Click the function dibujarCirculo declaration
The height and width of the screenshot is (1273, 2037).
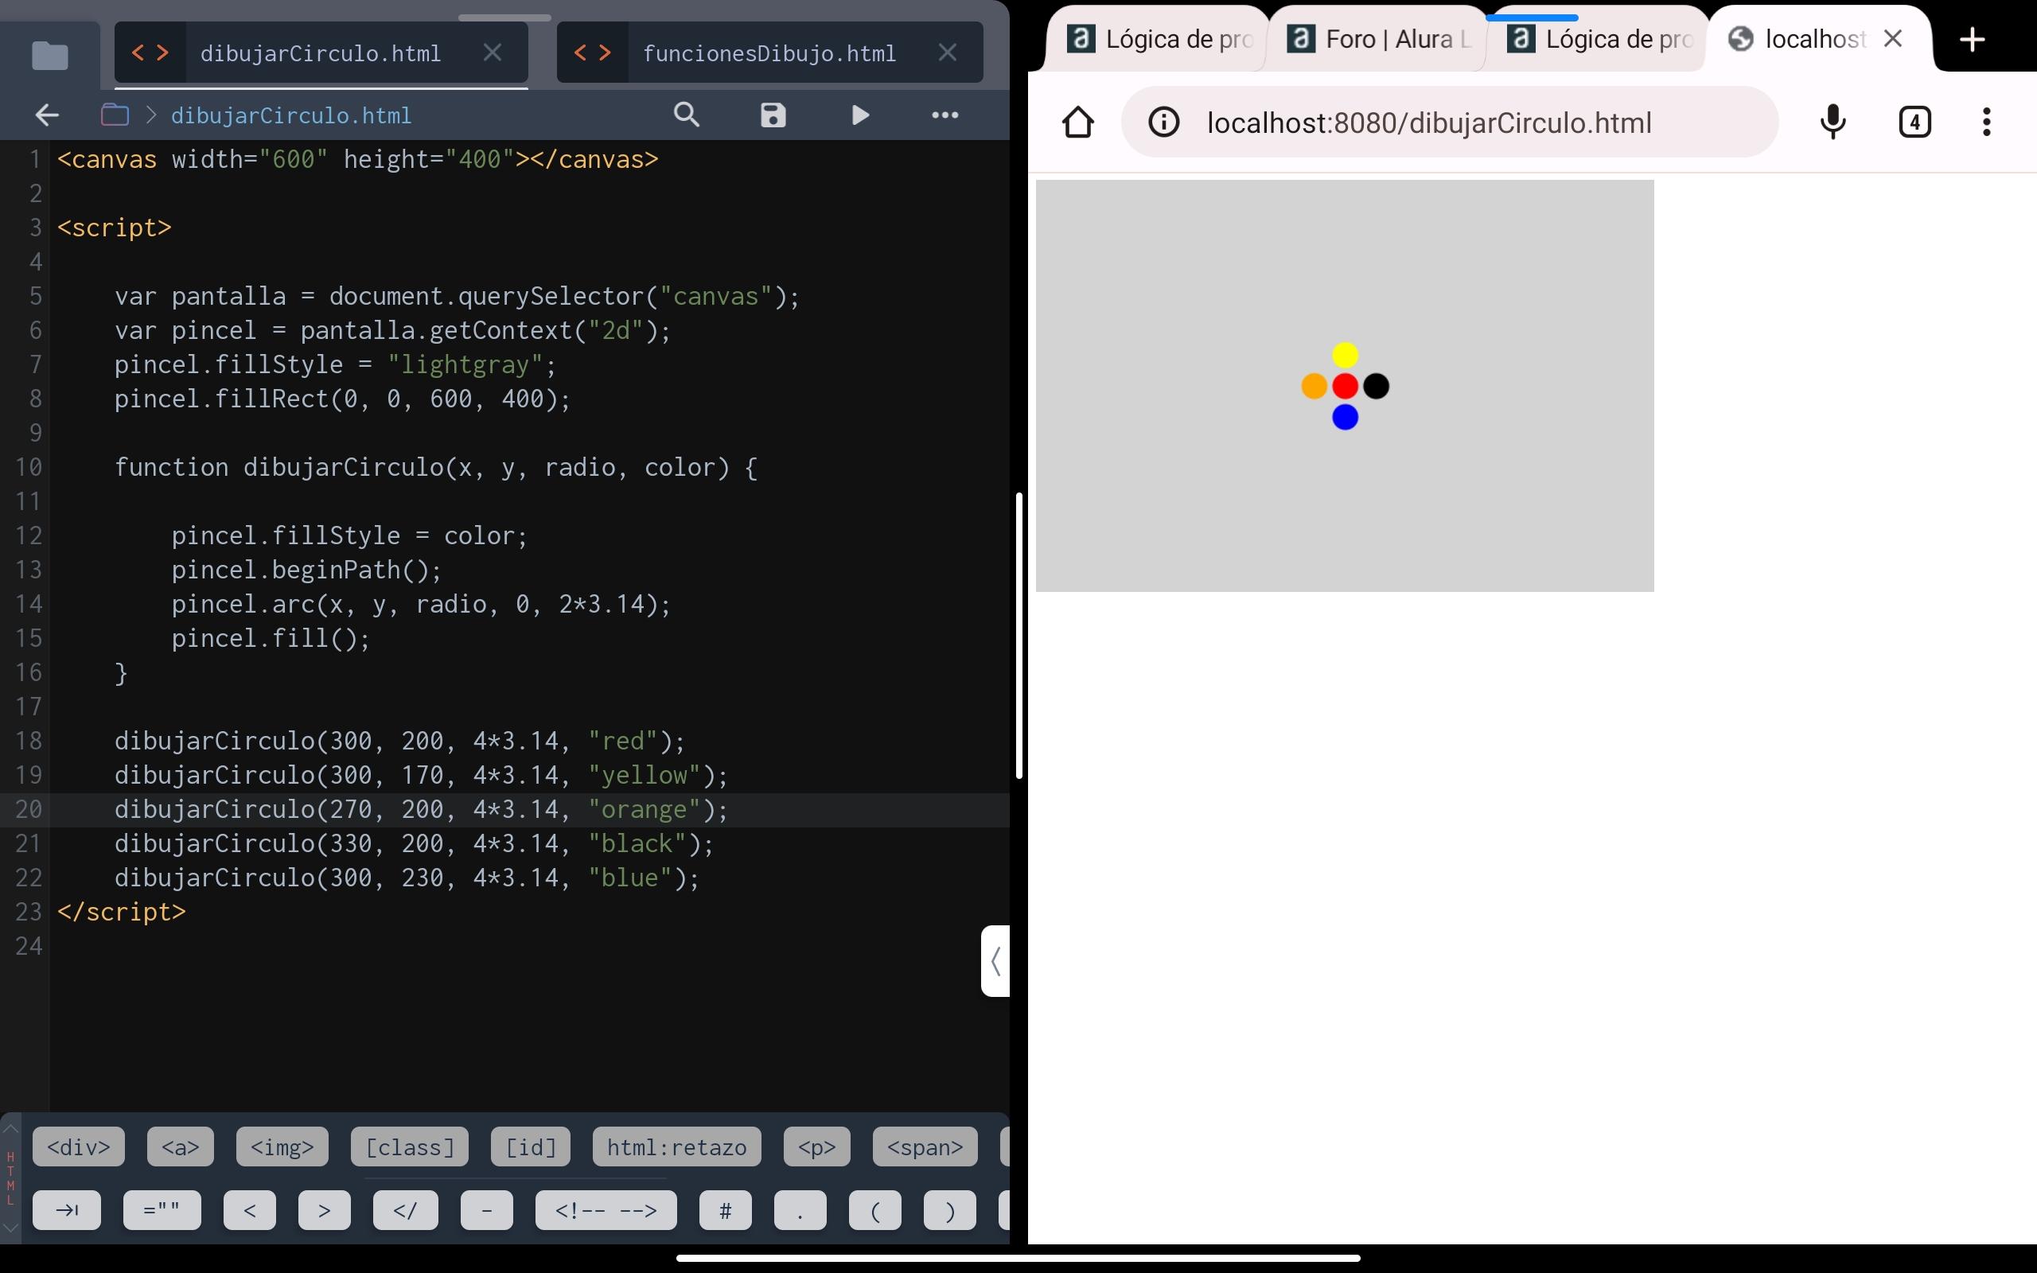[x=436, y=467]
